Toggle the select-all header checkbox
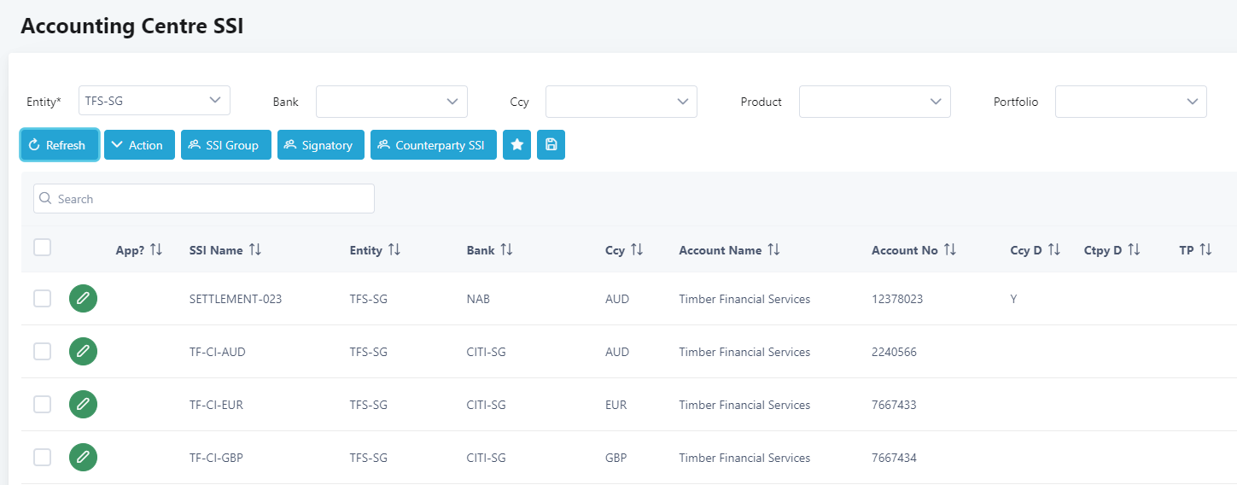1237x485 pixels. pos(42,248)
